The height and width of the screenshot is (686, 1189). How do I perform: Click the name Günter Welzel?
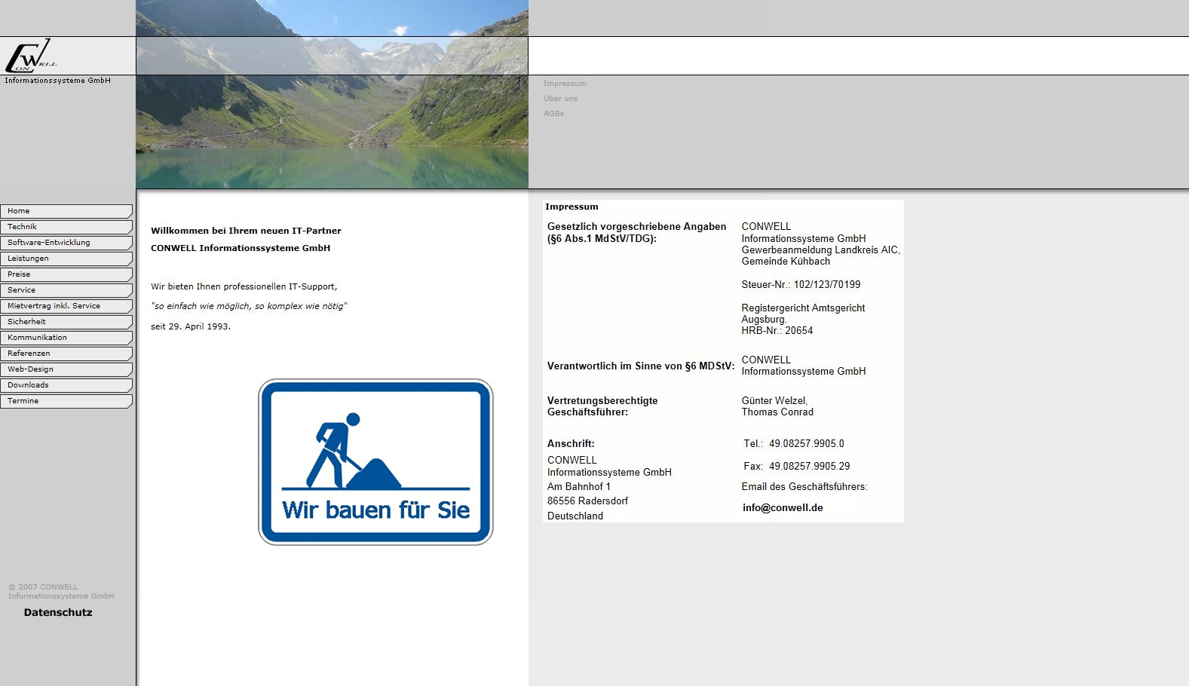pos(774,400)
